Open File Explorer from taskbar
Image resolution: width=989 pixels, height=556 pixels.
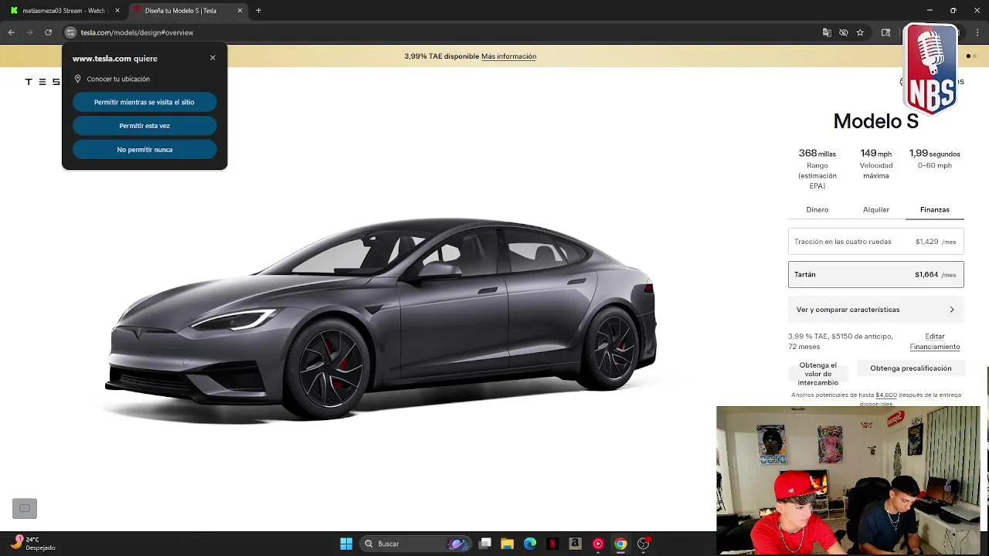[x=507, y=544]
